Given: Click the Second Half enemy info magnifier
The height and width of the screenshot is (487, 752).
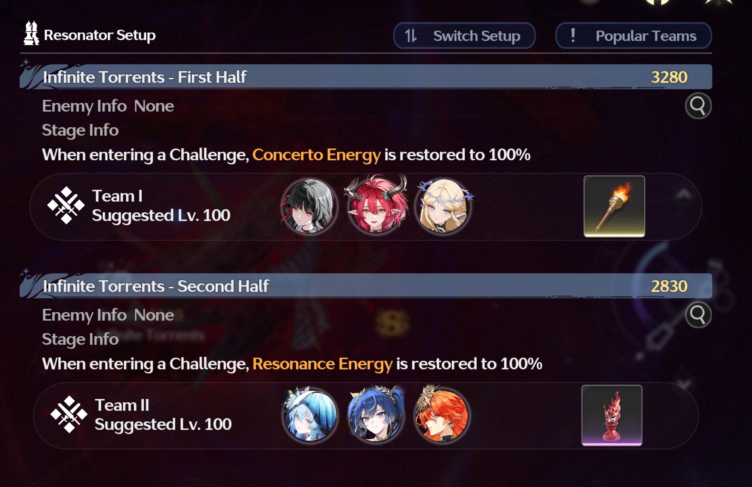Looking at the screenshot, I should coord(698,315).
